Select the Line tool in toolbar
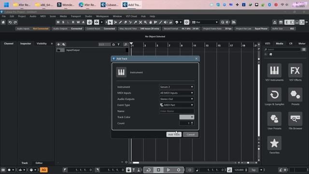Image resolution: width=309 pixels, height=174 pixels. (161, 22)
